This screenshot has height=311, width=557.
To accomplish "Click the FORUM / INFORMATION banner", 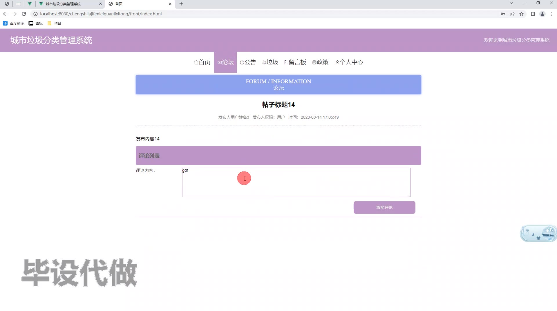I will coord(278,85).
